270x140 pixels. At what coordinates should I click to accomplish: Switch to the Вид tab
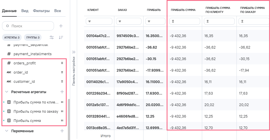click(25, 11)
